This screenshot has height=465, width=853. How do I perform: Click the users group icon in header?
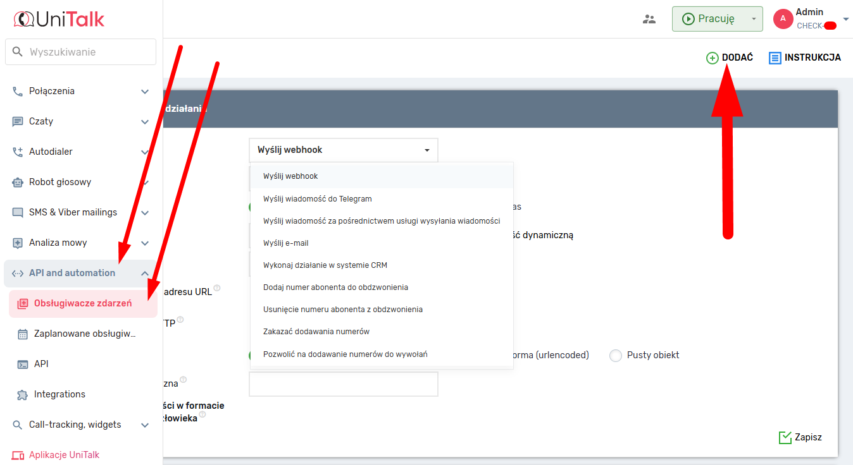649,19
